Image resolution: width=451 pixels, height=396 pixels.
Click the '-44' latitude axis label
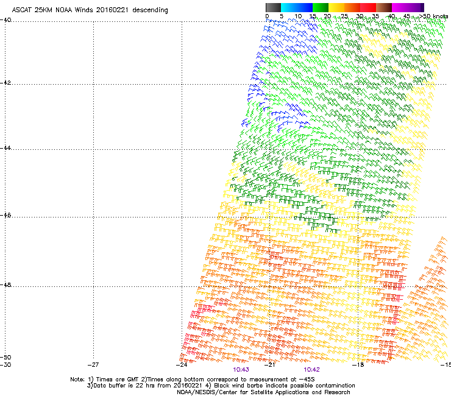(5, 148)
